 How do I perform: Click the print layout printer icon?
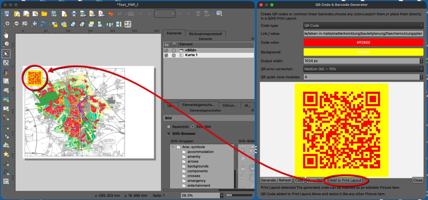click(x=74, y=14)
